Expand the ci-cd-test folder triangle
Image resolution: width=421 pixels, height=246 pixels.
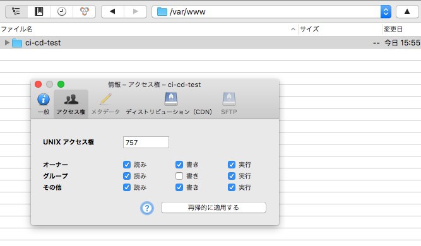[7, 42]
